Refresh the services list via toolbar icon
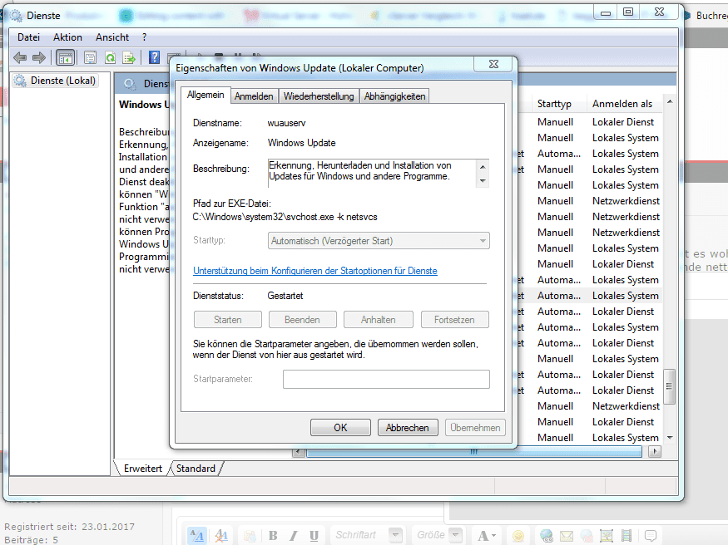 click(110, 58)
